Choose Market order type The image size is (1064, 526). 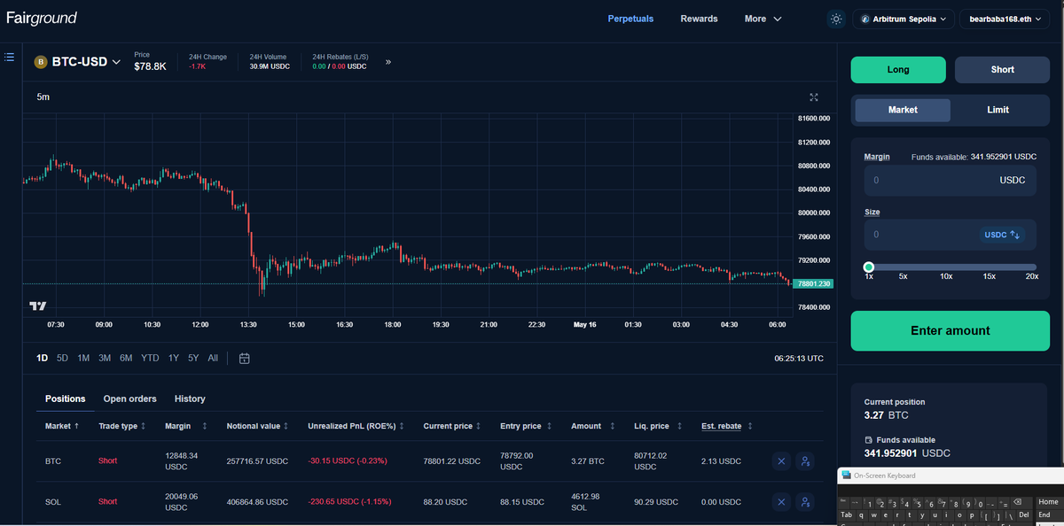click(x=903, y=110)
